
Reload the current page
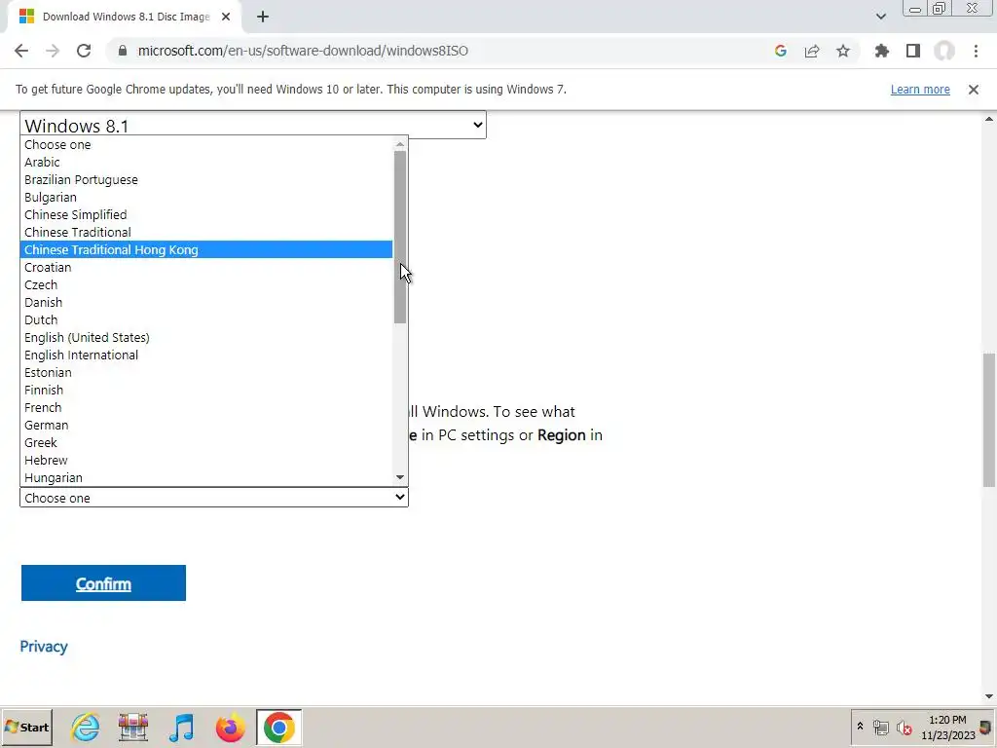[84, 51]
